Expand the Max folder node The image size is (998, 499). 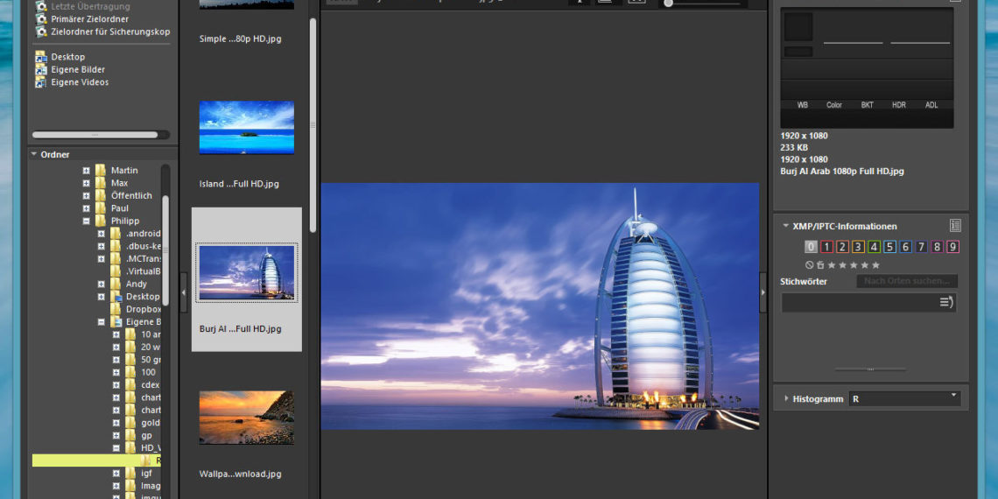(86, 183)
